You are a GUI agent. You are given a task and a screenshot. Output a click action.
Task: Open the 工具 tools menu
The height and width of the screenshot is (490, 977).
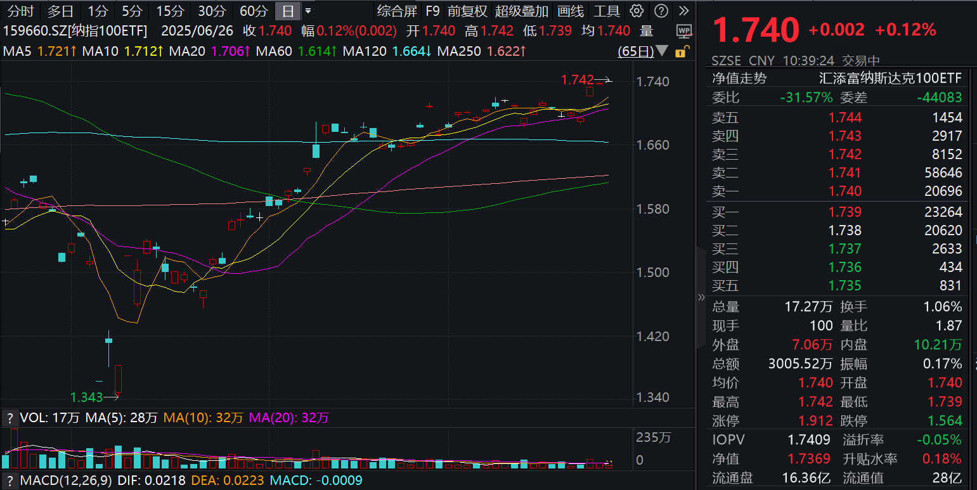click(x=607, y=10)
